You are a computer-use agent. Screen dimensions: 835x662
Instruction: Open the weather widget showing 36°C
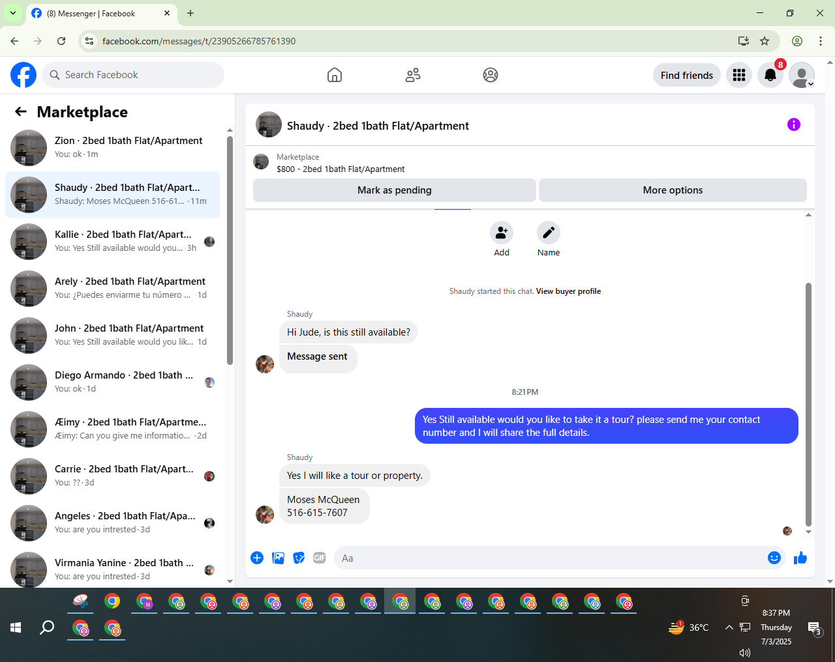coord(689,627)
